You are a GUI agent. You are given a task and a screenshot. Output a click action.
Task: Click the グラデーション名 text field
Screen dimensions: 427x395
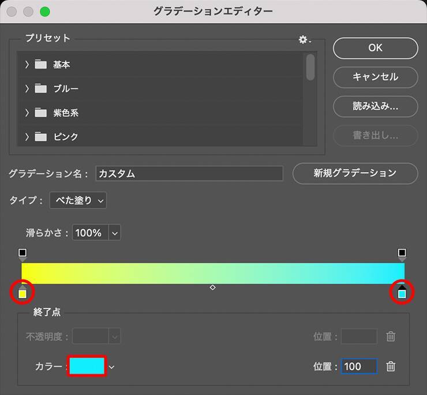(189, 173)
